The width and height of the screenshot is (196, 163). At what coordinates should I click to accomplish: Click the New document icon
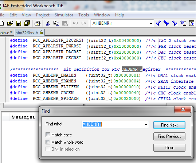tap(2, 23)
